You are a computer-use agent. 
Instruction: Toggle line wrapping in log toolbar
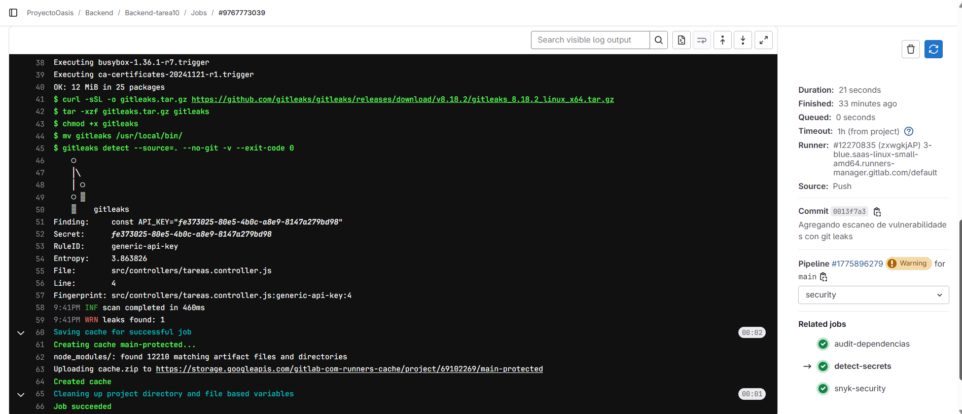(x=702, y=40)
